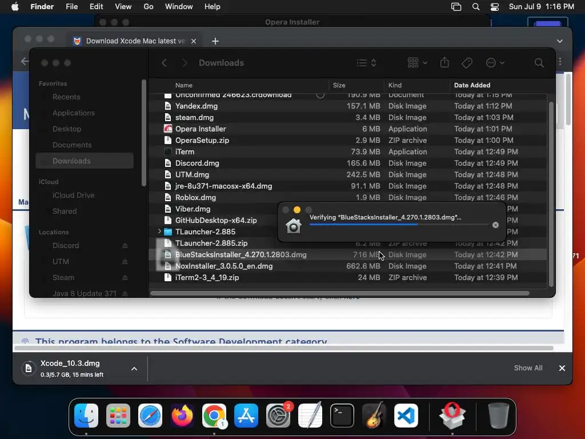Open the View menu
Viewport: 585px width, 439px height.
pos(123,7)
